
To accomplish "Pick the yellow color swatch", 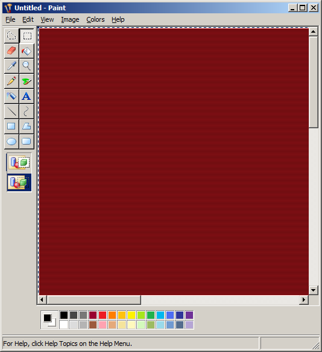I will [131, 315].
